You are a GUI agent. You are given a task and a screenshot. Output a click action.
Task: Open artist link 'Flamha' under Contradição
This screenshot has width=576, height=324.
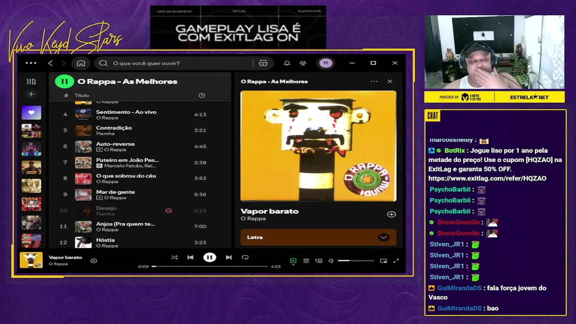click(105, 134)
